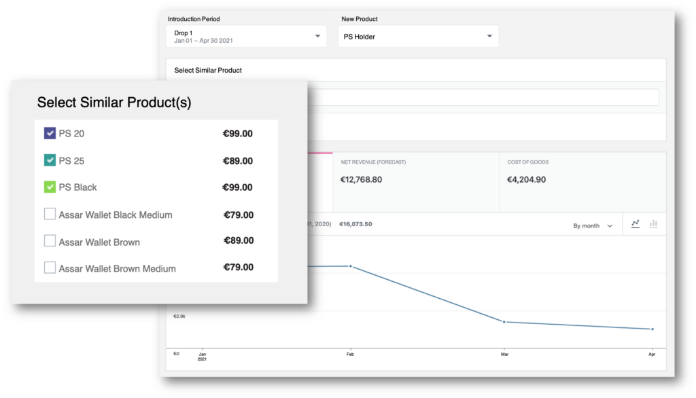The image size is (696, 398).
Task: Click the €79.00 price of Assar Wallet Black Medium
Action: (x=239, y=215)
